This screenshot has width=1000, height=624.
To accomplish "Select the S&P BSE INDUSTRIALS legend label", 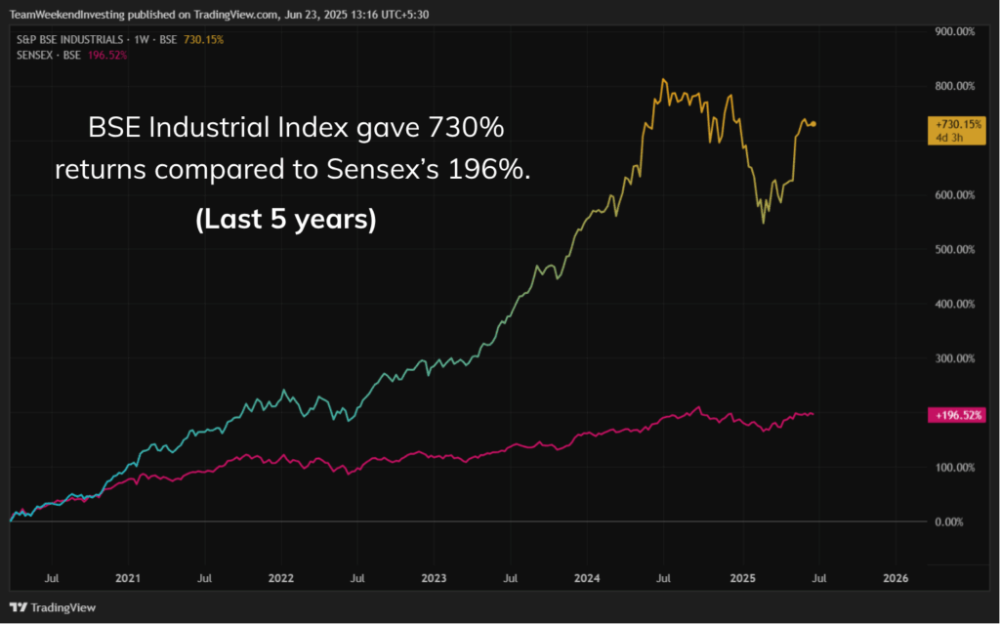I will 69,40.
